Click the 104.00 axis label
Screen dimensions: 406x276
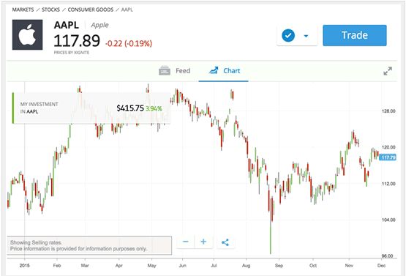click(x=388, y=220)
